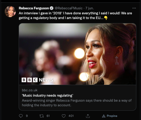Click the Propina tip icon
Screen dimensions: 141x120
tap(104, 116)
